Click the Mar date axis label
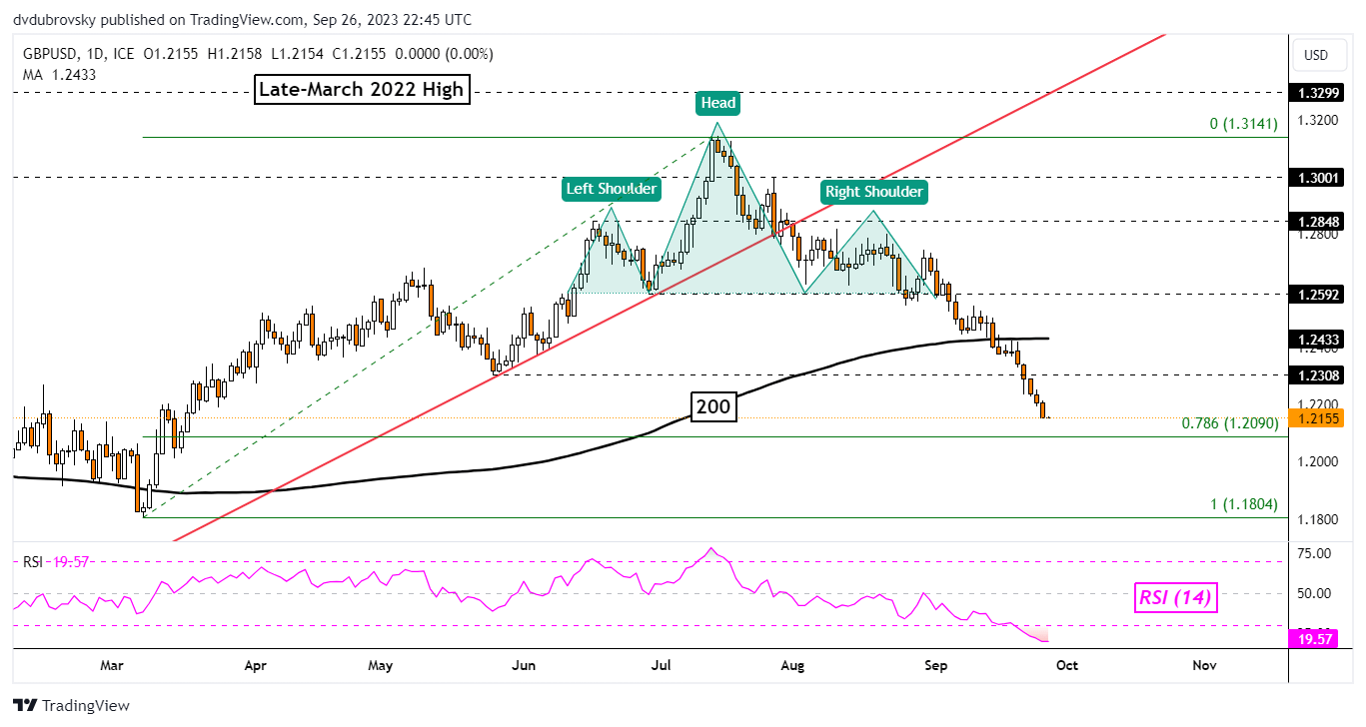1366x727 pixels. coord(112,664)
